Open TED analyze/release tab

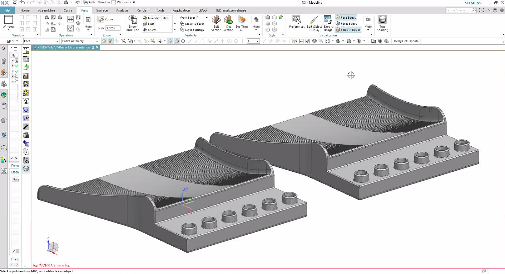230,10
